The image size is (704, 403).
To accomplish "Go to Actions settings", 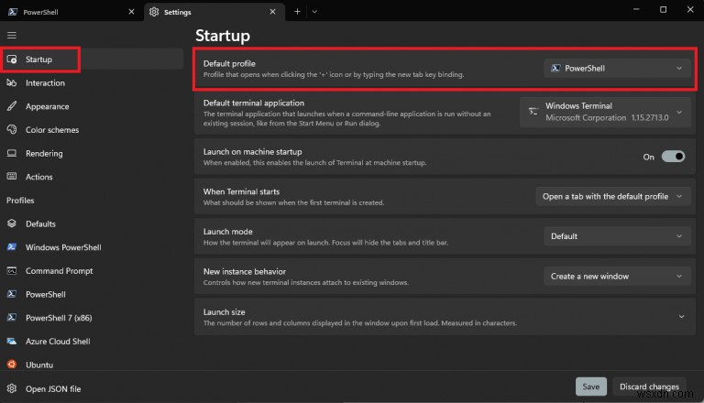I will (92, 177).
